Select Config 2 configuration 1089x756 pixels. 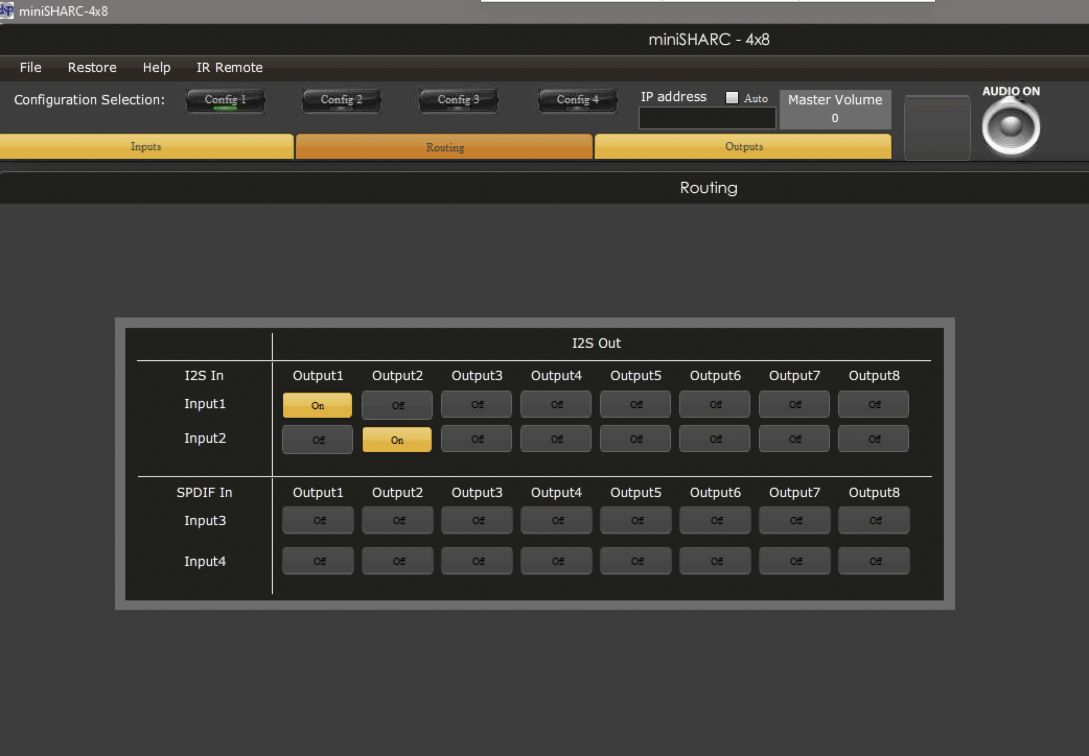[341, 100]
